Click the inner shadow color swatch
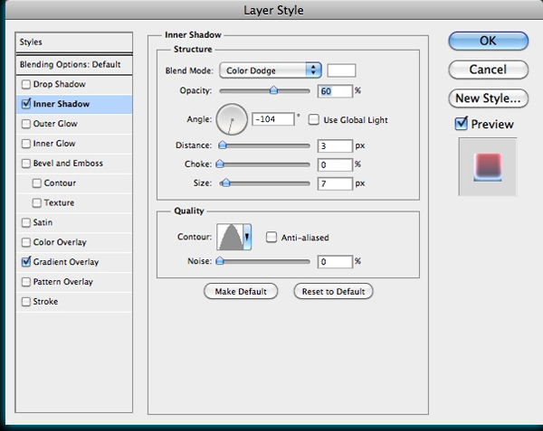The image size is (543, 431). tap(341, 70)
